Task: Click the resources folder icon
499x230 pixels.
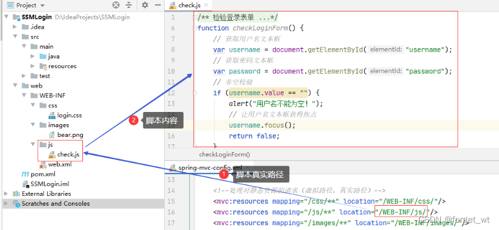Action: pyautogui.click(x=43, y=66)
